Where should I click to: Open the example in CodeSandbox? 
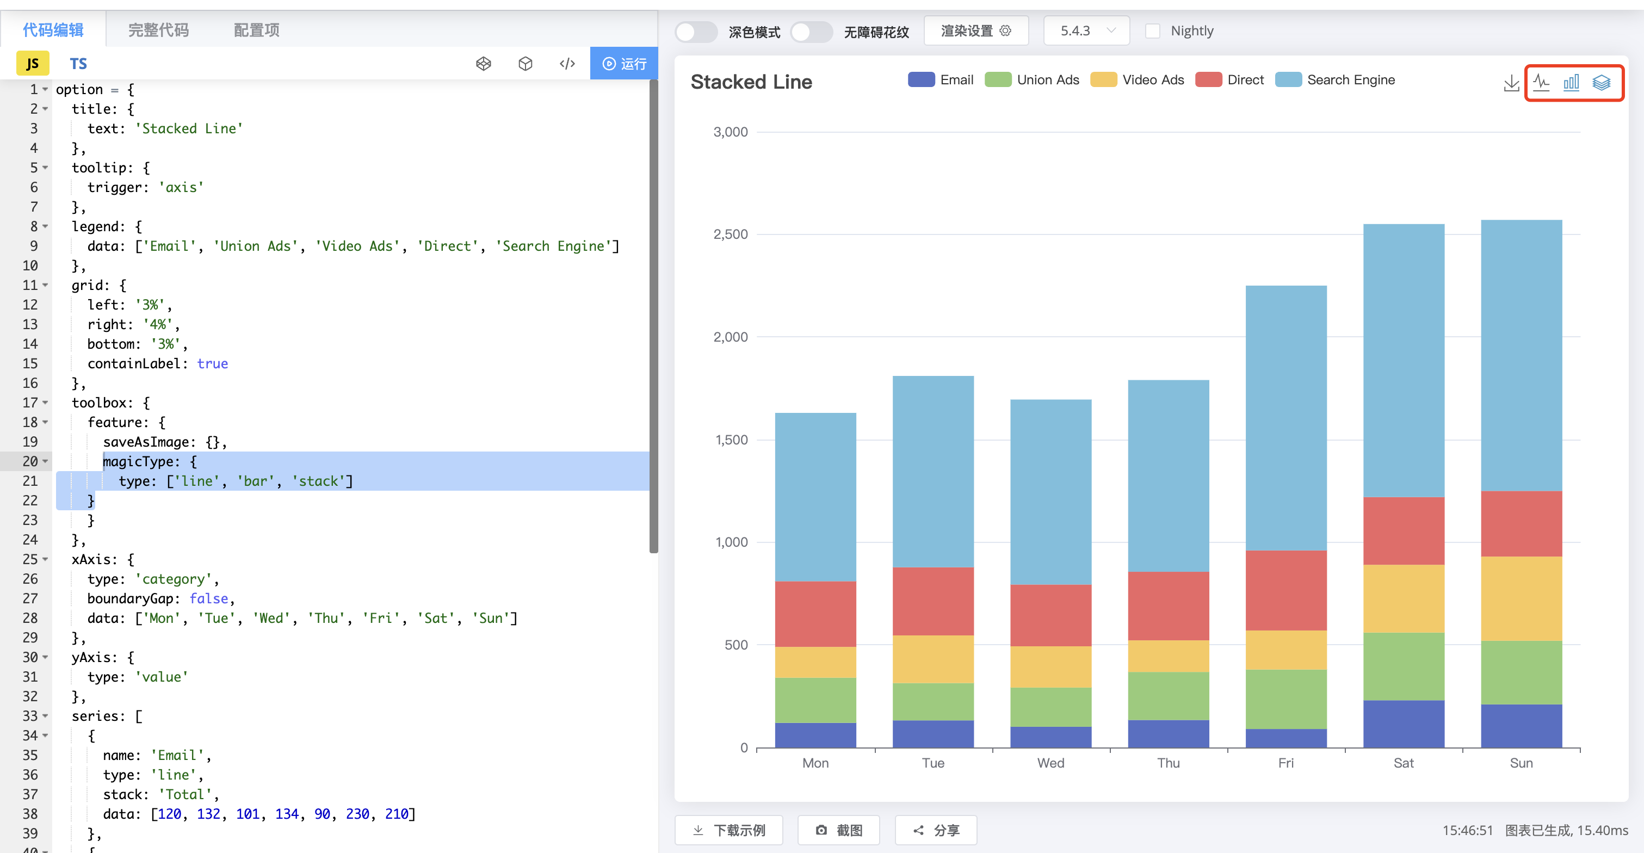pyautogui.click(x=525, y=63)
